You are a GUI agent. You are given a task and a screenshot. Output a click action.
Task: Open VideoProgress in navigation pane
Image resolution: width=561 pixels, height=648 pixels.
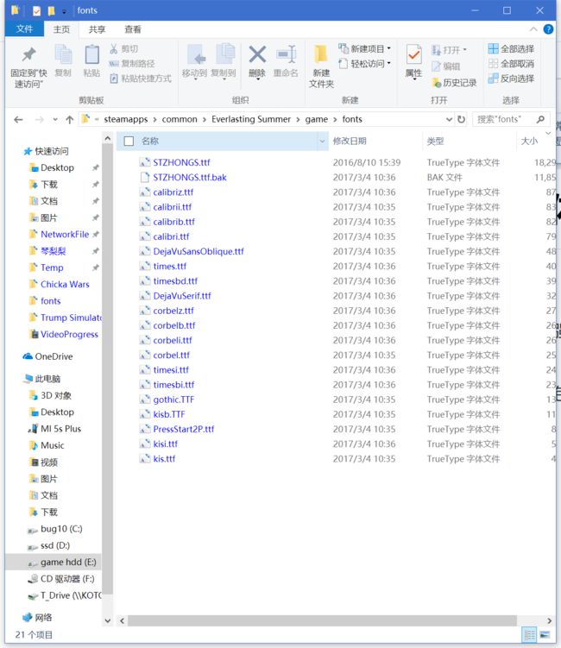pyautogui.click(x=69, y=334)
